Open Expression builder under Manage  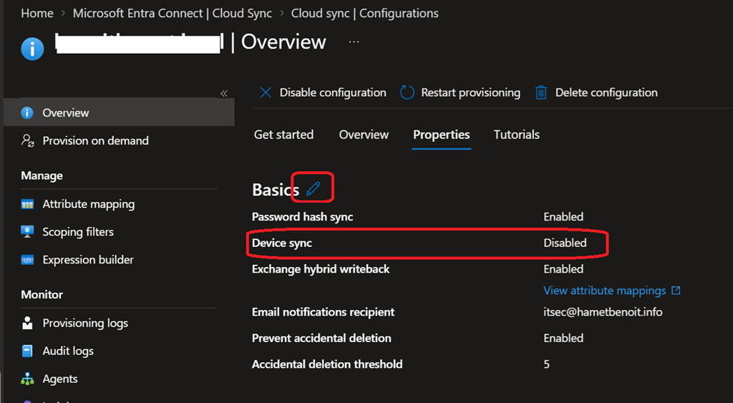tap(88, 260)
